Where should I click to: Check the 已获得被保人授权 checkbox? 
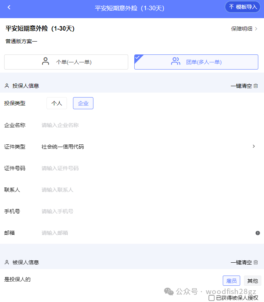tap(211, 298)
